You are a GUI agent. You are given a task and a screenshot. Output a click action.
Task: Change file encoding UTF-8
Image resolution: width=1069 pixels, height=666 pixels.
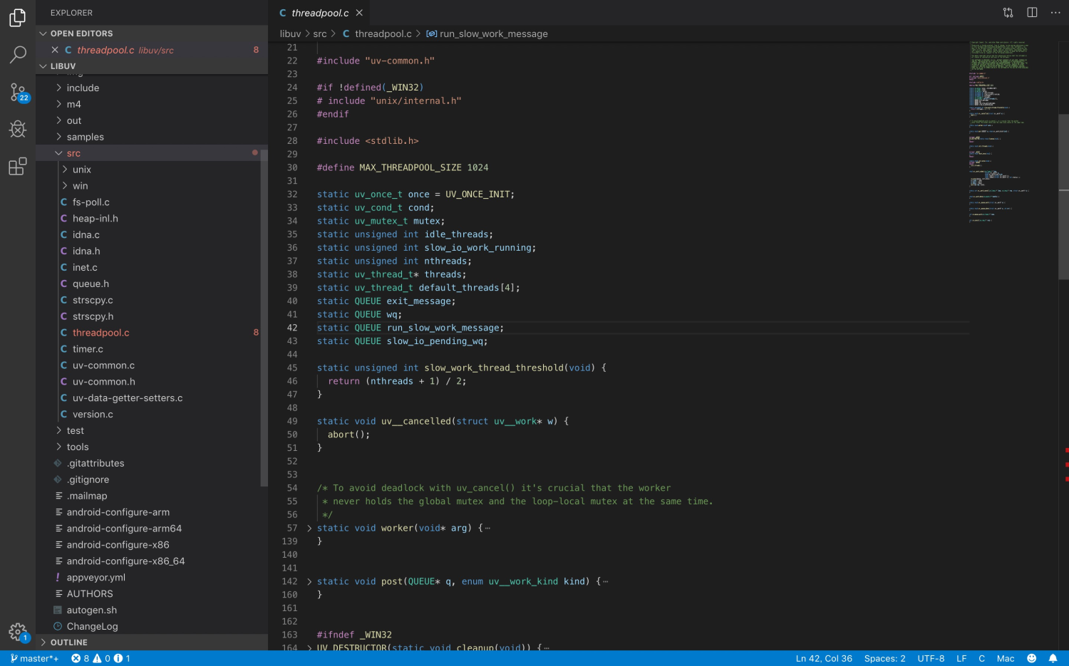[x=931, y=658]
